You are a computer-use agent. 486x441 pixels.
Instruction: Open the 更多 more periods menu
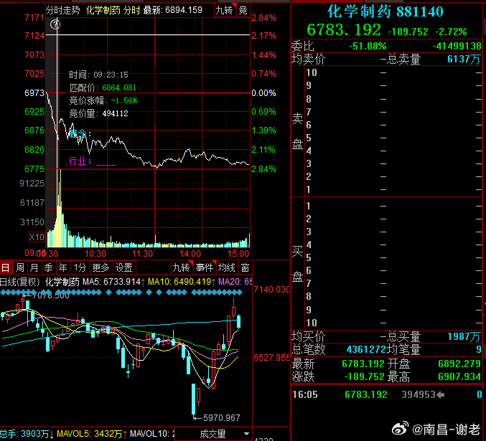101,267
